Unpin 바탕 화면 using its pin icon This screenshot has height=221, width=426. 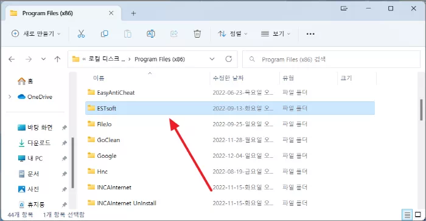pos(65,127)
